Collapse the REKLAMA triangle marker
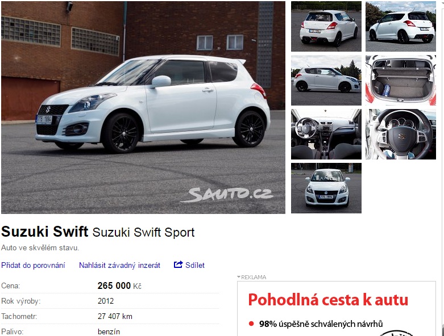Viewport: 444px width, 336px height. (x=239, y=277)
